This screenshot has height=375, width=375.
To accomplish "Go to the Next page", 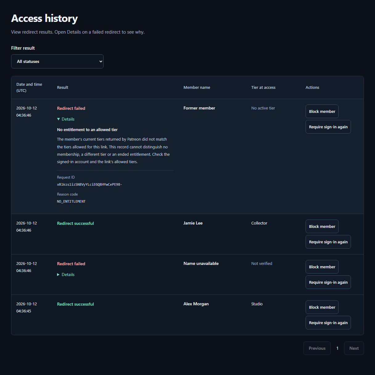I will click(354, 348).
